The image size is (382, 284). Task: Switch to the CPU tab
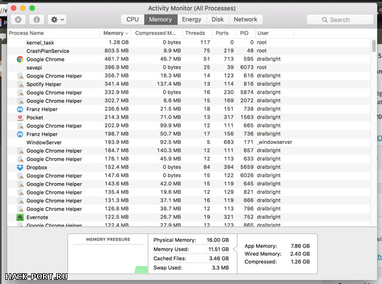[133, 20]
